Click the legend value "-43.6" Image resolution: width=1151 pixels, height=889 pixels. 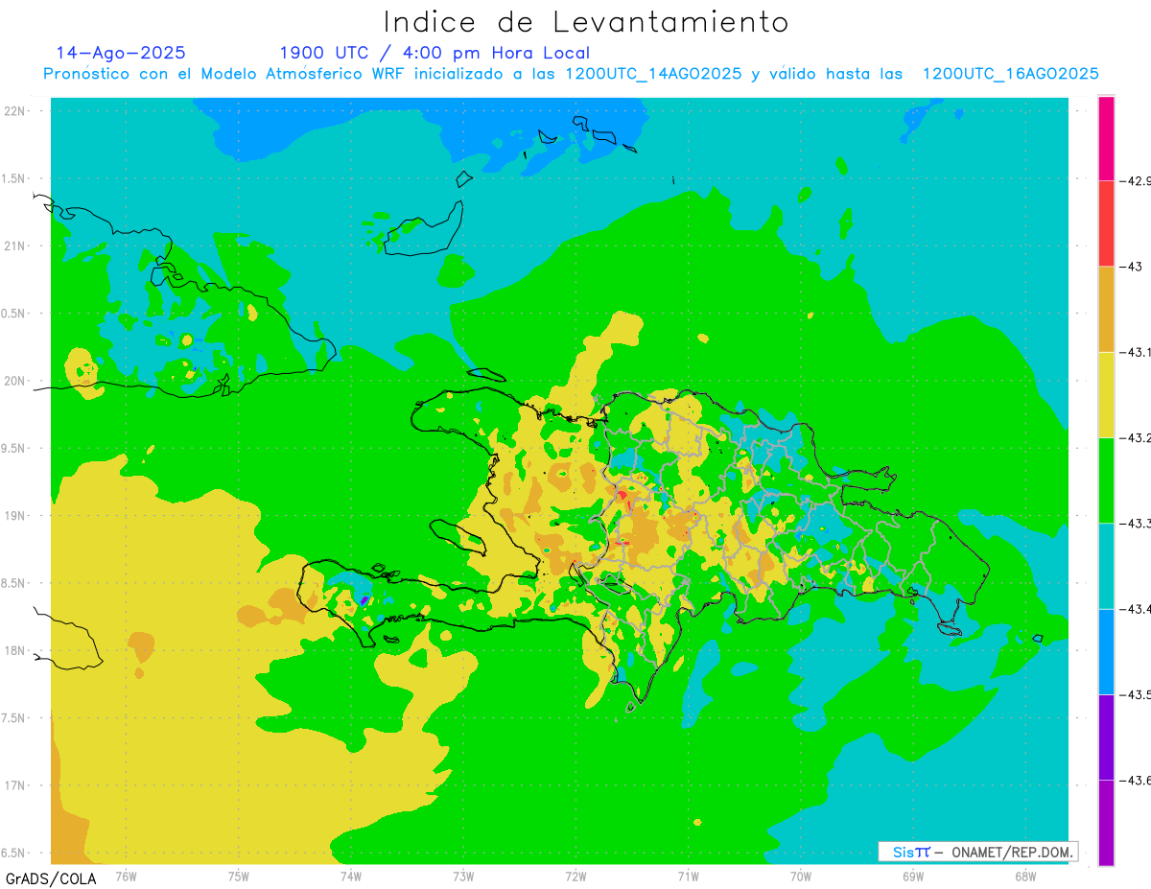pos(1136,780)
